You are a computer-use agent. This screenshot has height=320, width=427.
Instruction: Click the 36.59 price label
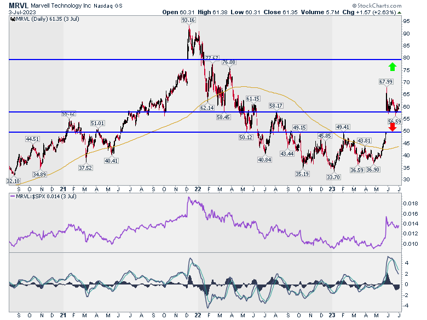[x=357, y=170]
